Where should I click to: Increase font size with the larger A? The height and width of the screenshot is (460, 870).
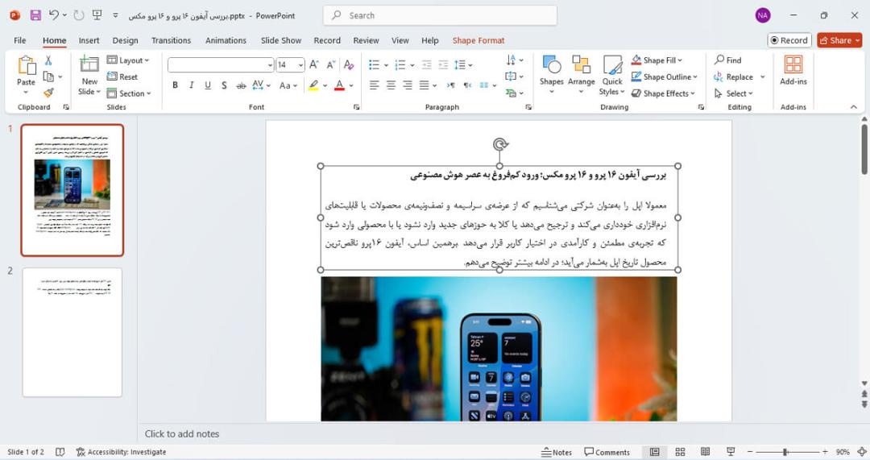(314, 65)
